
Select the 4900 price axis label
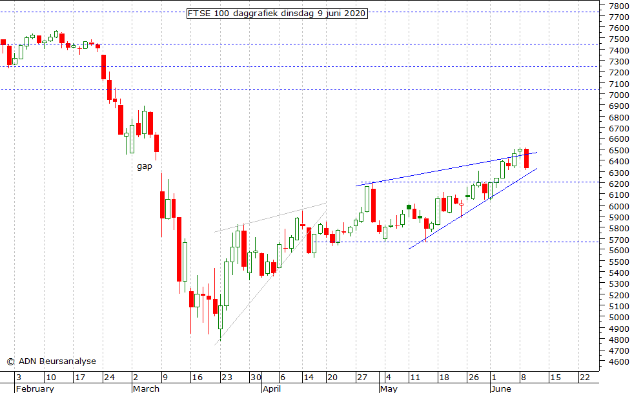pyautogui.click(x=618, y=329)
